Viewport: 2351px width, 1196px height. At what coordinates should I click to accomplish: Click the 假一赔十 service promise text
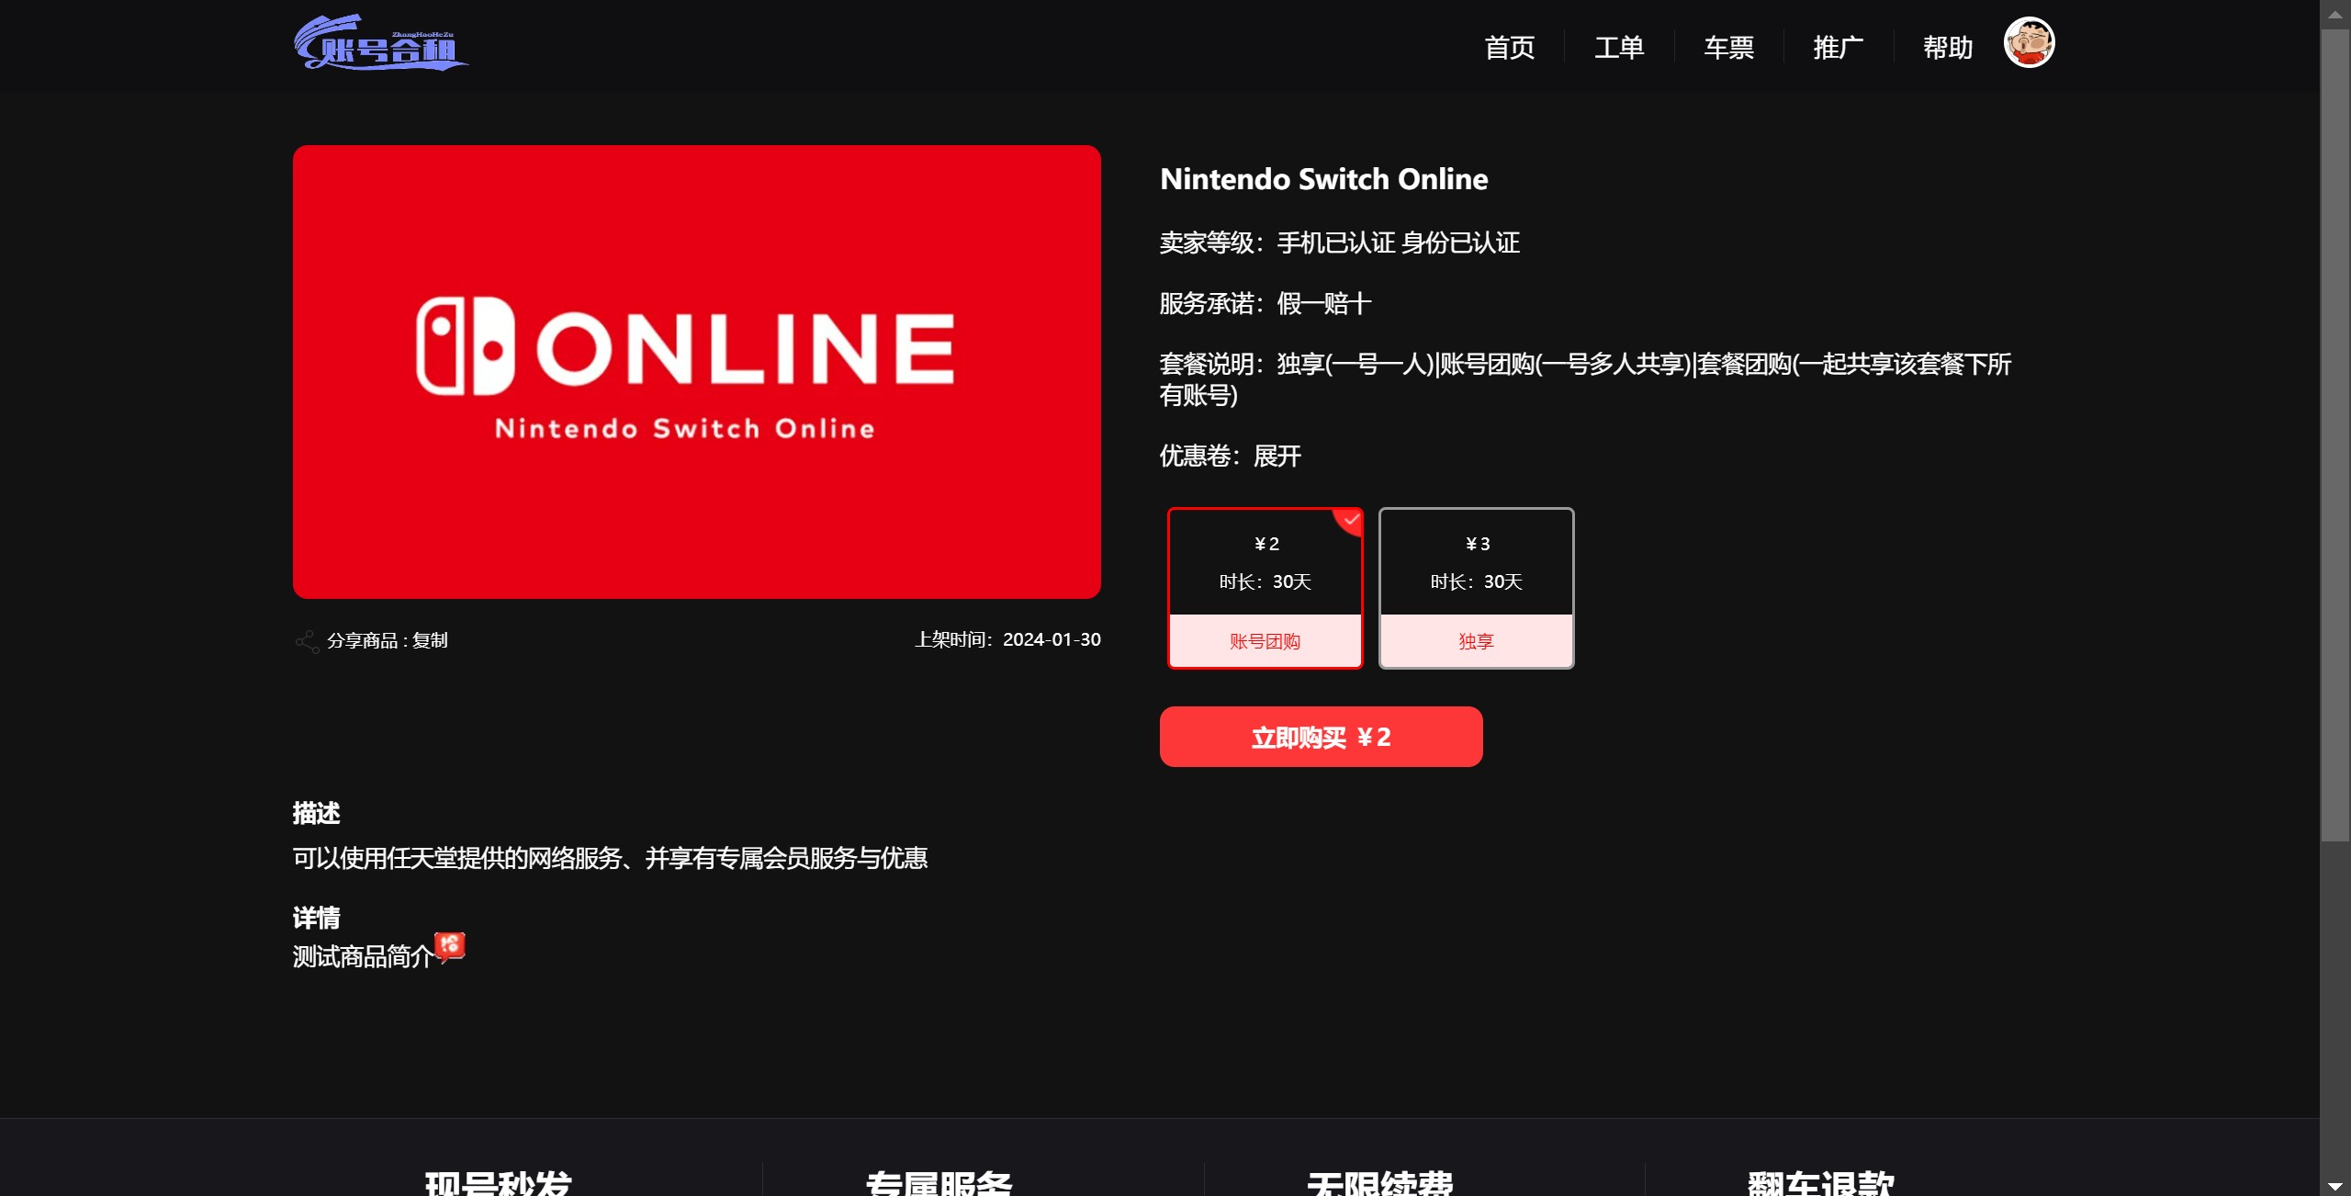(x=1324, y=303)
